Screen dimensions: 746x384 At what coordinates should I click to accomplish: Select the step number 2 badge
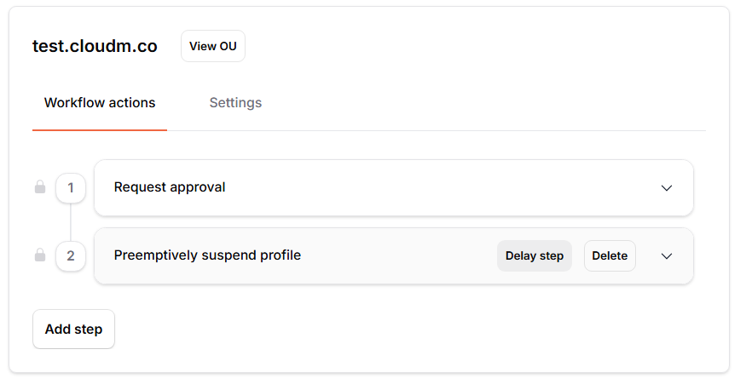tap(71, 256)
